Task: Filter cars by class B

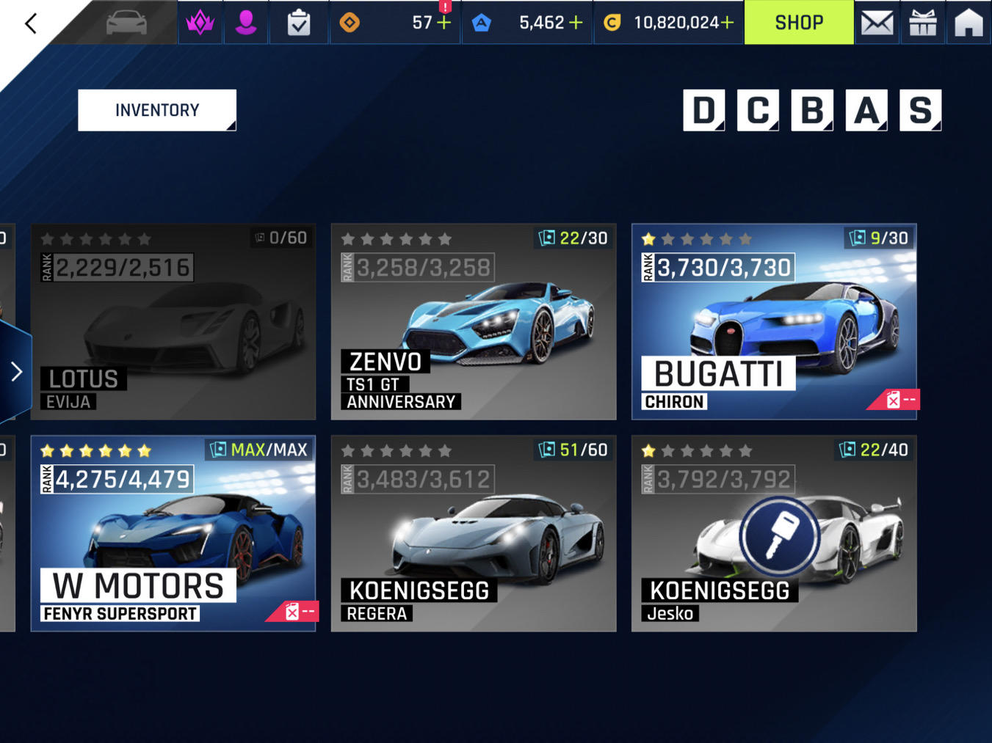Action: tap(812, 110)
